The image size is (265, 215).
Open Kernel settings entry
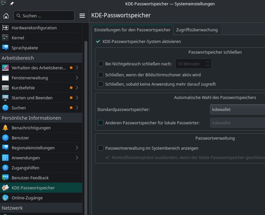[x=41, y=38]
